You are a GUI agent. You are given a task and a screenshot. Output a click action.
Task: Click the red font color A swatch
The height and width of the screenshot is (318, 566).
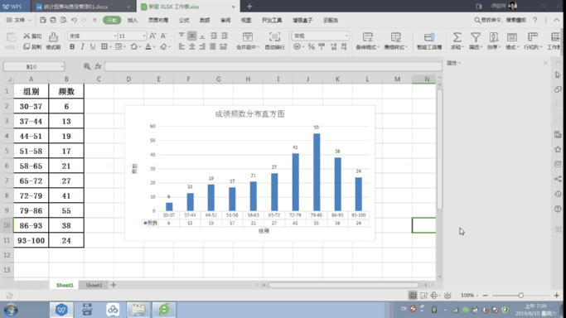tap(148, 47)
